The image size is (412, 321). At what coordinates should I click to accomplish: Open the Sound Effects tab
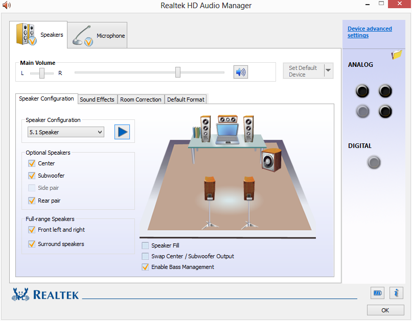[97, 100]
